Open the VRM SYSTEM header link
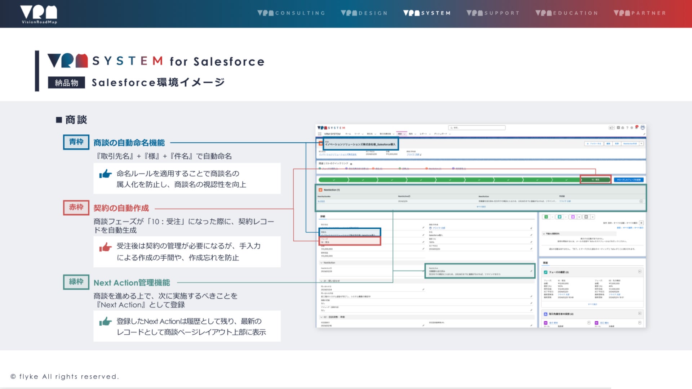692x389 pixels. click(x=427, y=13)
